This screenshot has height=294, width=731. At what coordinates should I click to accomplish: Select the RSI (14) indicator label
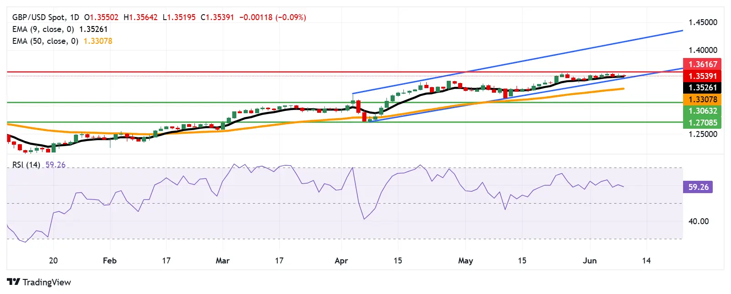point(26,165)
